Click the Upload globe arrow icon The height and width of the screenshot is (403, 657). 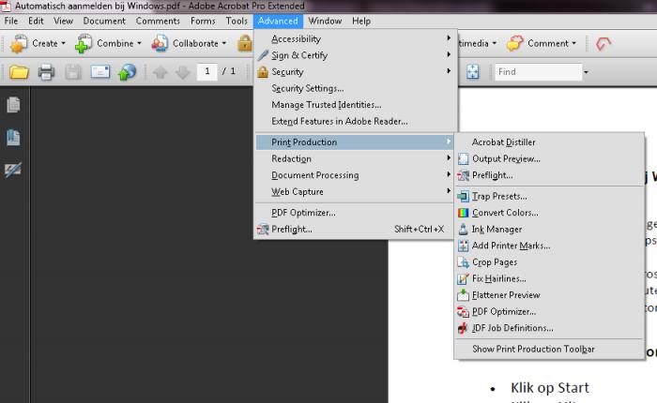click(x=127, y=72)
